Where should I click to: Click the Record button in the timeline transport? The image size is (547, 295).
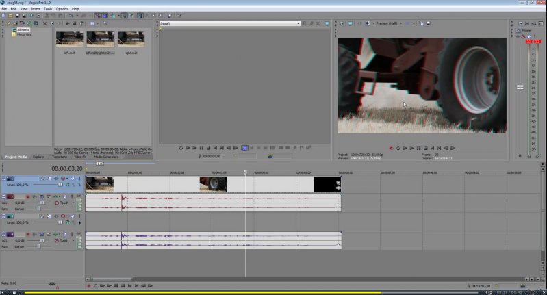point(88,285)
